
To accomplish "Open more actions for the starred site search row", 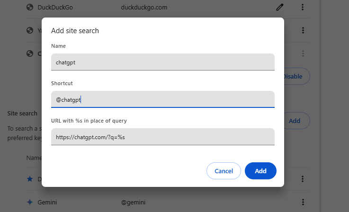I will (x=303, y=179).
